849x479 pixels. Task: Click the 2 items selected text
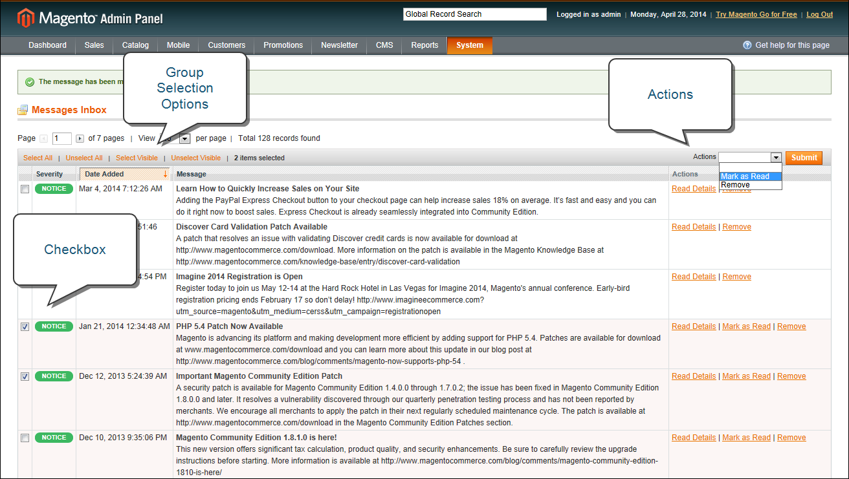click(259, 158)
